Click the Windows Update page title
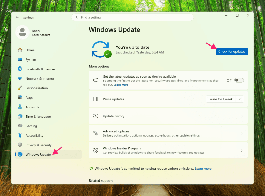This screenshot has width=265, height=196. tap(114, 29)
